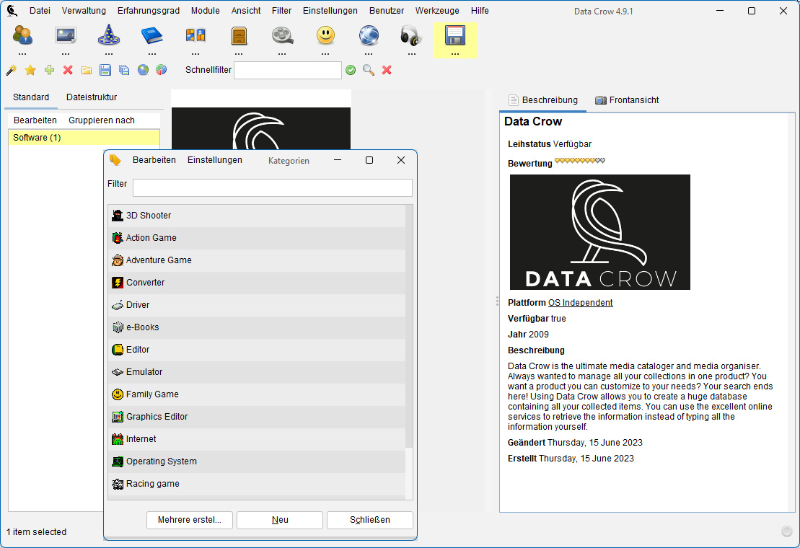Open the Bearbeiten menu above the Software tree
This screenshot has width=800, height=548.
coord(35,120)
